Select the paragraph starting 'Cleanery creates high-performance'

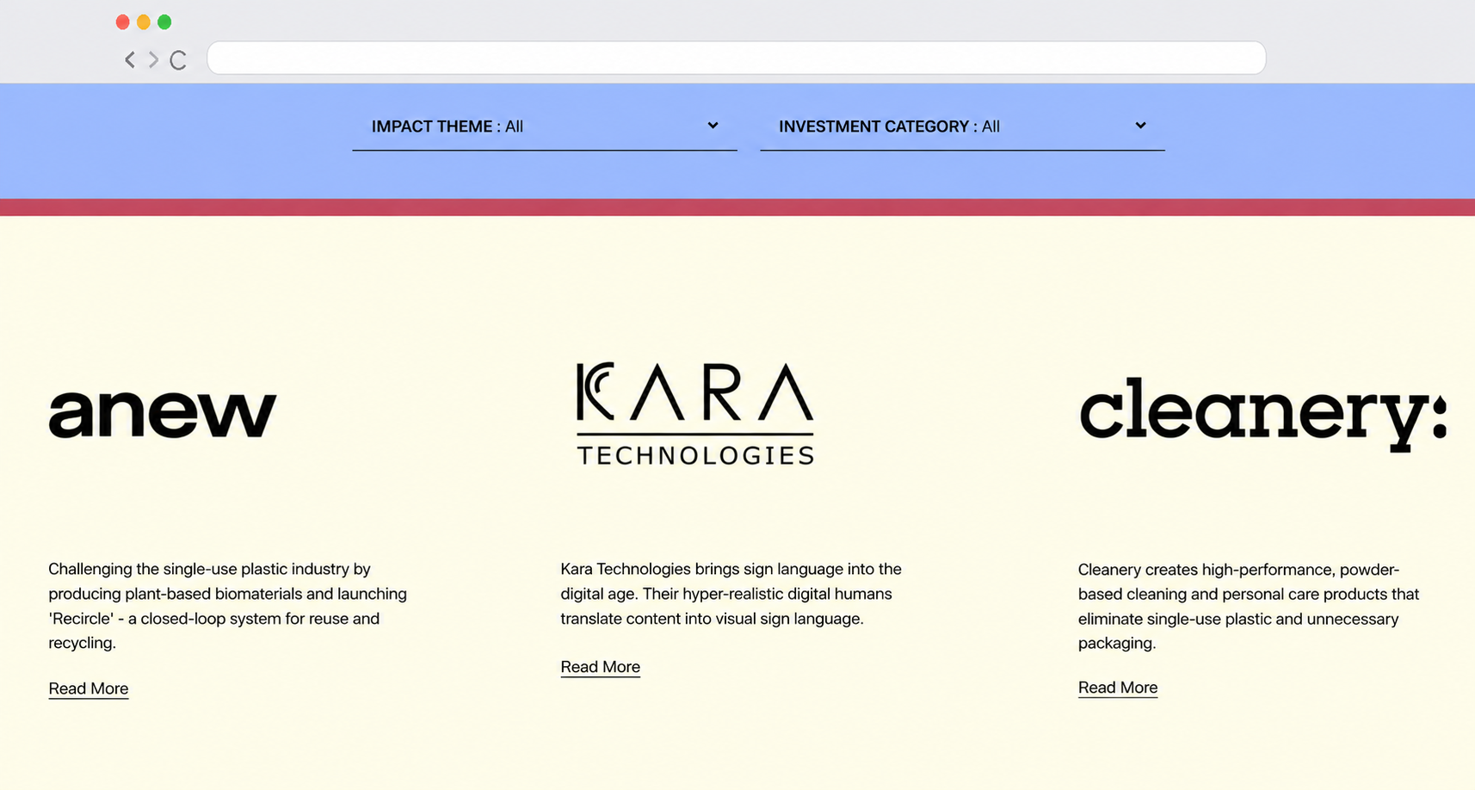[1249, 606]
